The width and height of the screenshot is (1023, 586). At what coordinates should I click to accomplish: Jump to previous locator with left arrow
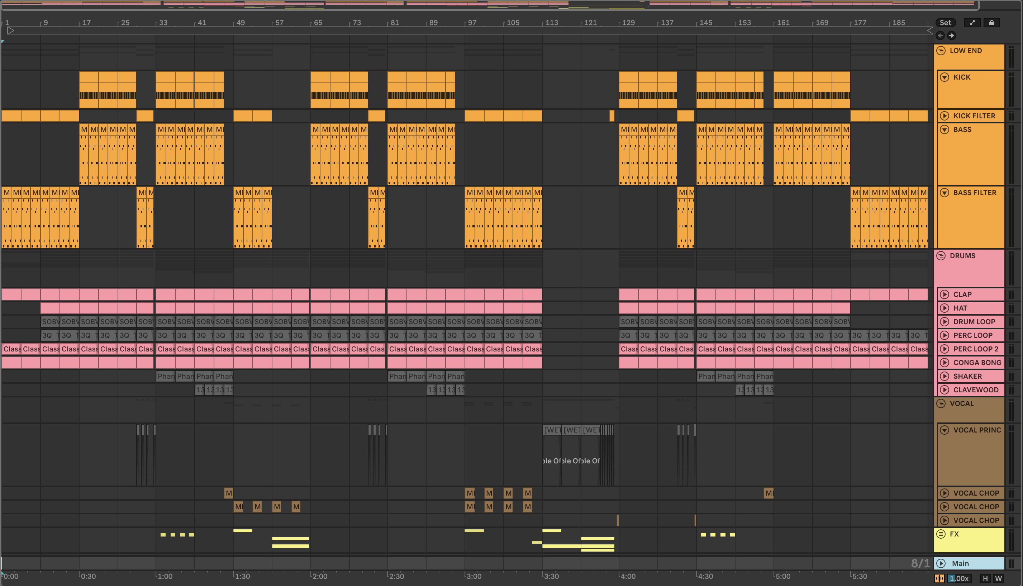click(940, 36)
